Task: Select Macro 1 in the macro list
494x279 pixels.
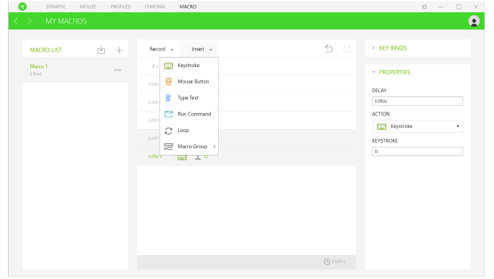Action: (x=75, y=70)
